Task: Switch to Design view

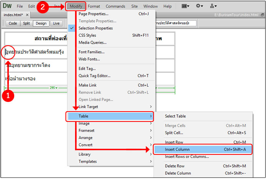Action: pyautogui.click(x=41, y=23)
